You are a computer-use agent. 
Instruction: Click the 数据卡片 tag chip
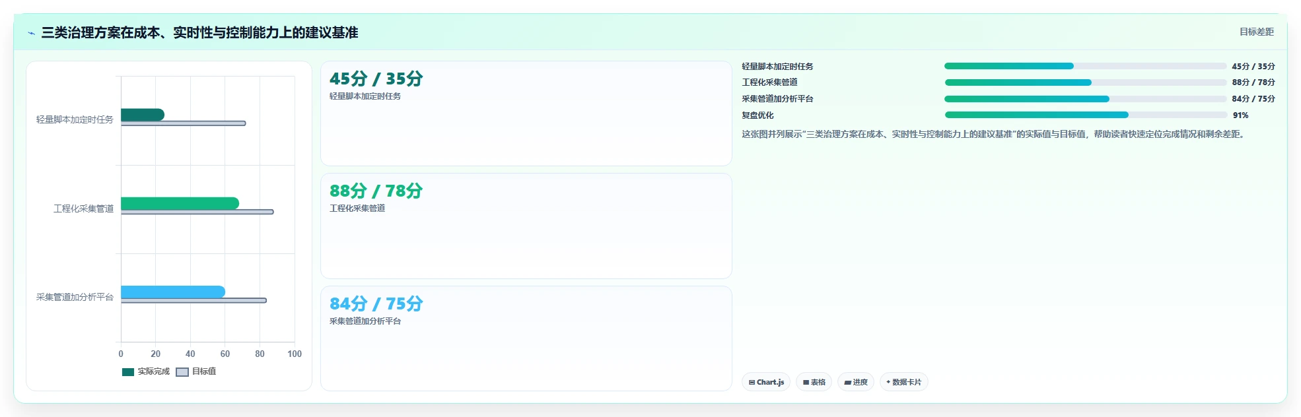(x=903, y=382)
